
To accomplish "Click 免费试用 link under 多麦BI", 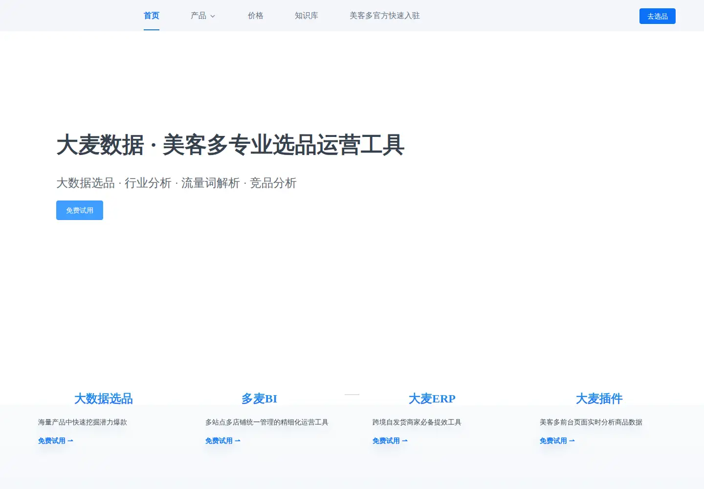I will point(223,441).
